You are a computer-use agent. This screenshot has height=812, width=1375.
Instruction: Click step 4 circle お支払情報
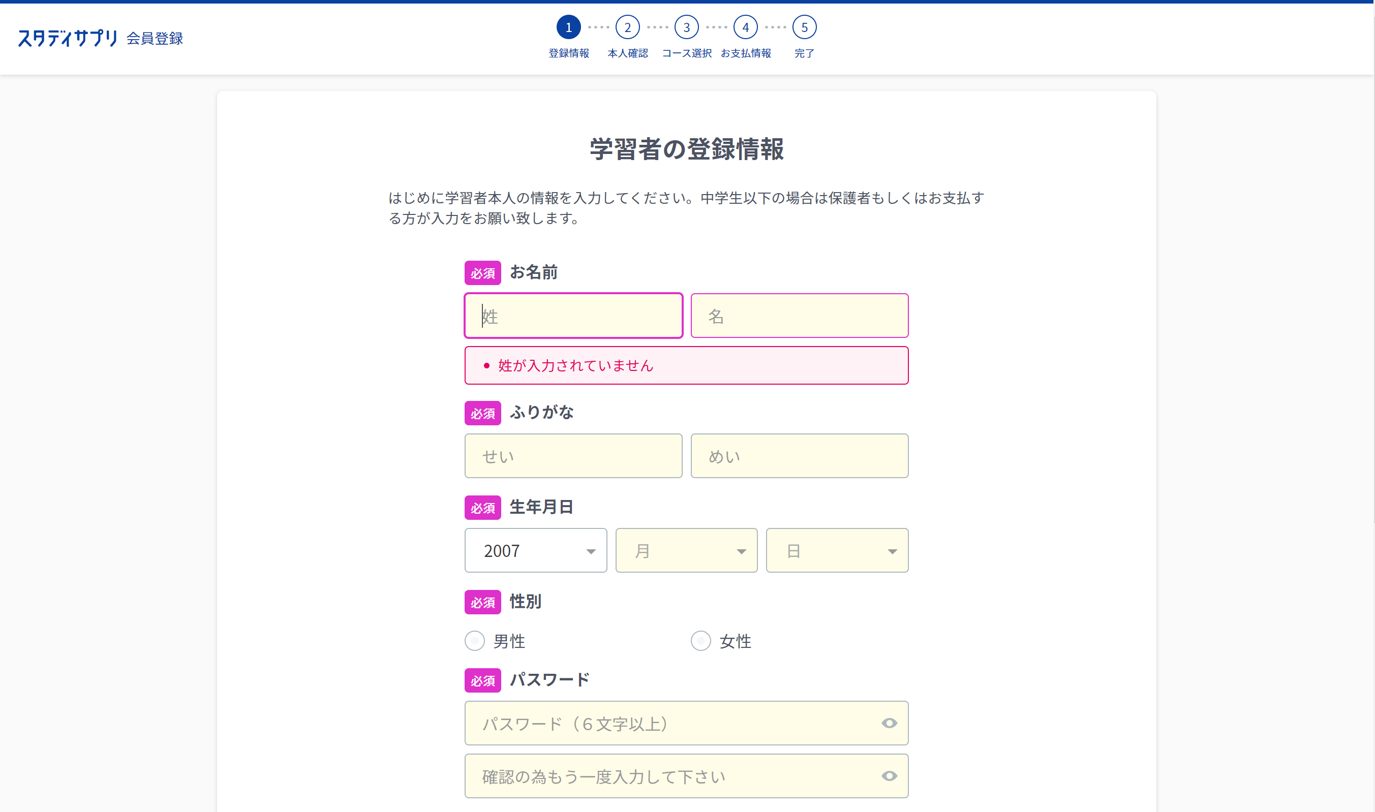click(746, 27)
